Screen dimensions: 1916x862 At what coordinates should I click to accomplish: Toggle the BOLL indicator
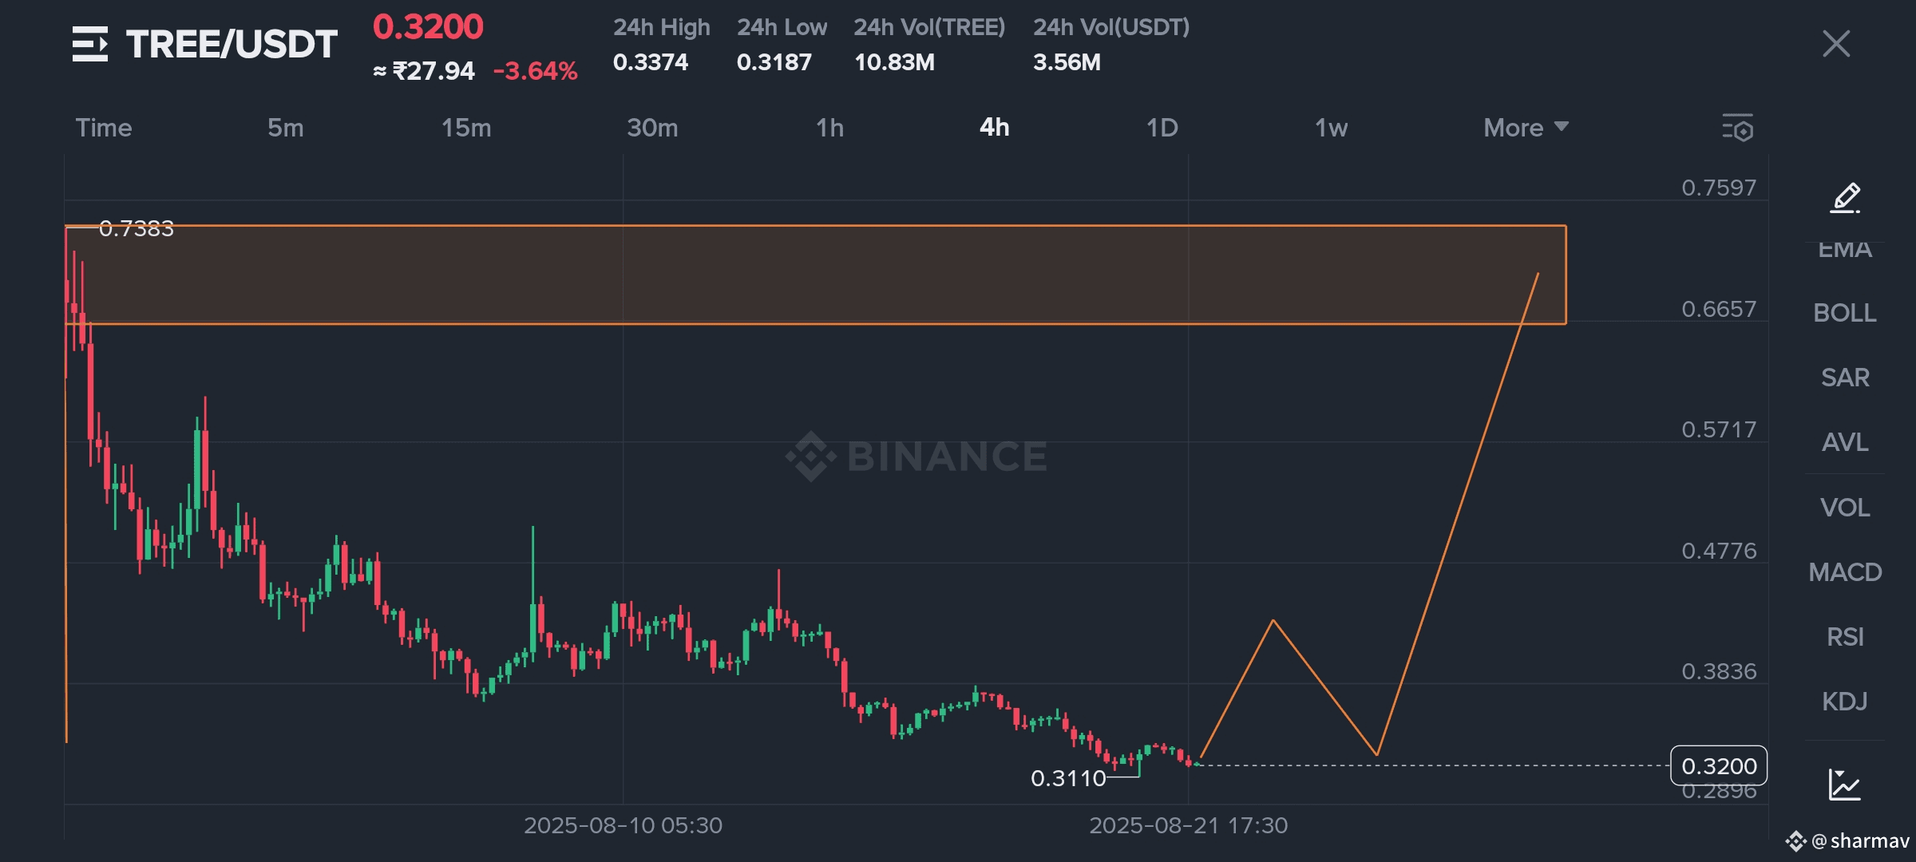pos(1844,313)
